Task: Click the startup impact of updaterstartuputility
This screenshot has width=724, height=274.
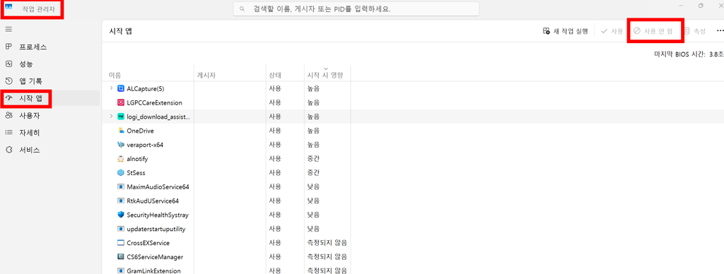Action: [313, 229]
